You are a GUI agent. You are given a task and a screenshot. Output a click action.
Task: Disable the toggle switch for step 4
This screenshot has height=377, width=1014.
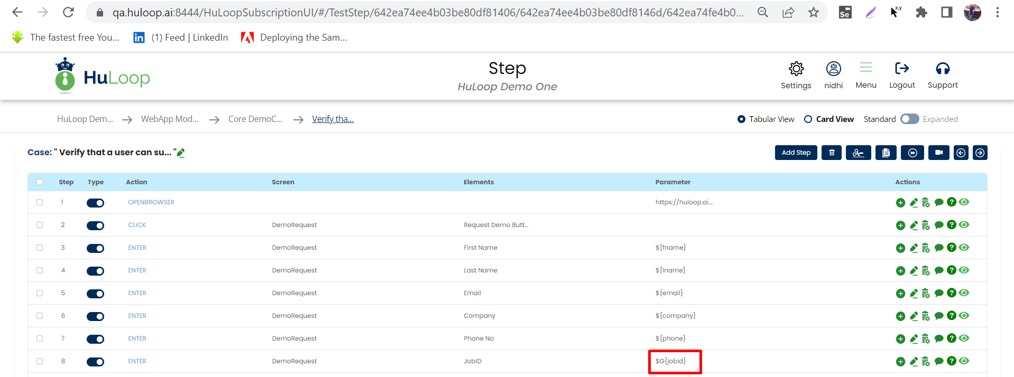tap(96, 271)
